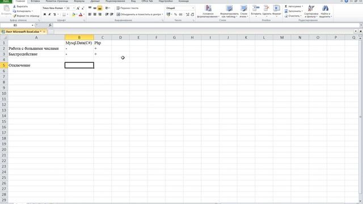
Task: Click the increase decimal places icon
Action: pos(188,14)
